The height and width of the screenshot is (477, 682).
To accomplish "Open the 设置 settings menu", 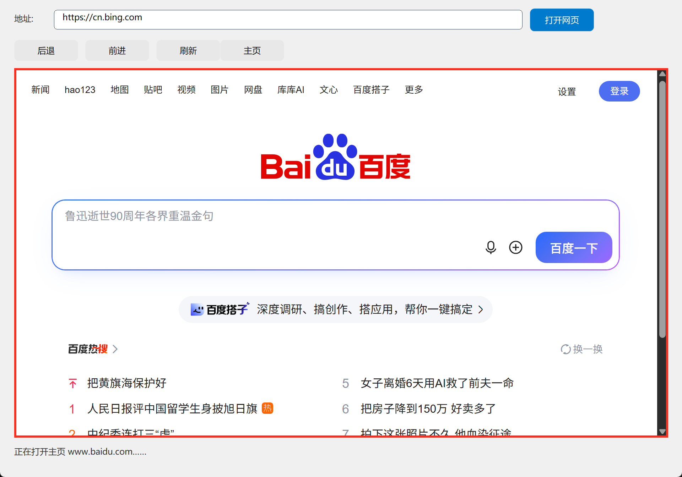I will click(567, 92).
